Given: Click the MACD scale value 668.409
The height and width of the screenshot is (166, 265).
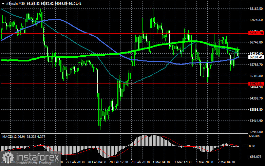Looking at the screenshot, I should (255, 136).
